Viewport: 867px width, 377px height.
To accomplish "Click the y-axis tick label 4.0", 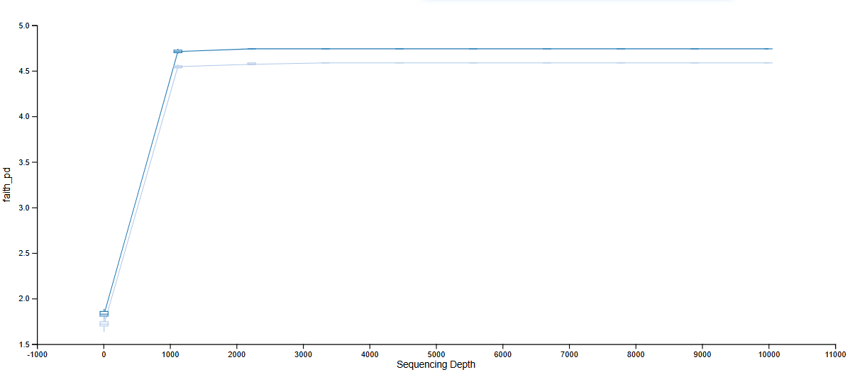I will click(x=24, y=117).
